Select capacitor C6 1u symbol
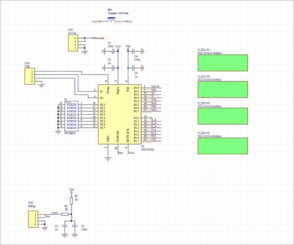 pyautogui.click(x=133, y=68)
